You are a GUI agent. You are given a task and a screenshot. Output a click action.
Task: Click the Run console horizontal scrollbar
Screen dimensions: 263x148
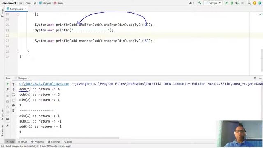[69, 138]
